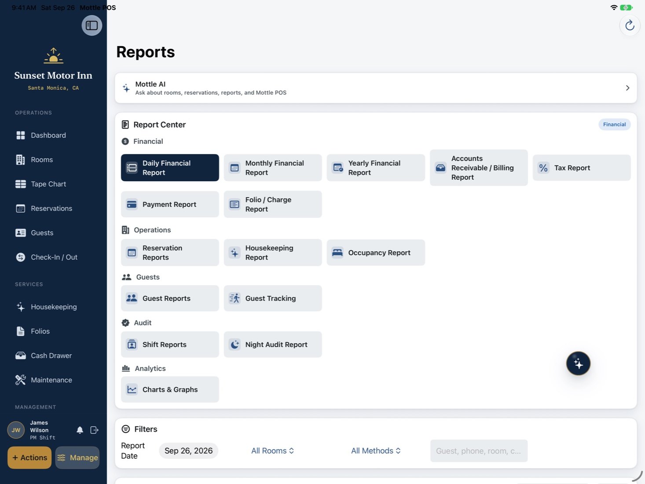
Task: Tap the JW user avatar
Action: [x=16, y=430]
